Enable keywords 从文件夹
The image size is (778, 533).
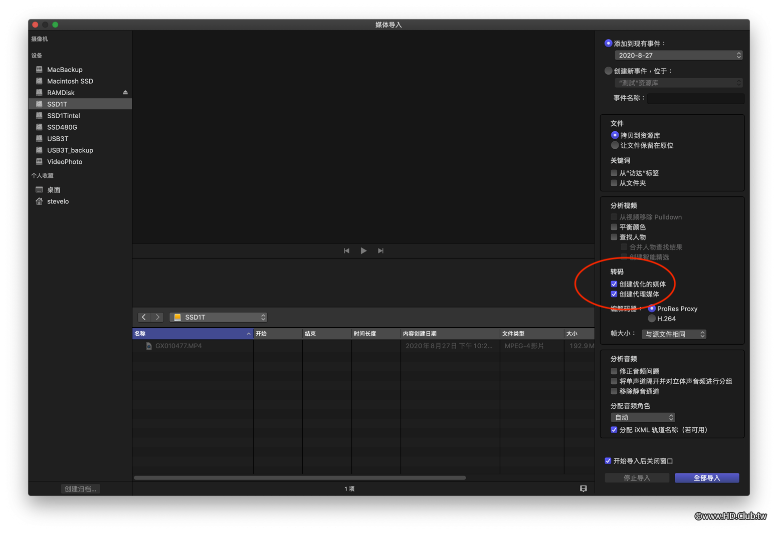coord(614,183)
